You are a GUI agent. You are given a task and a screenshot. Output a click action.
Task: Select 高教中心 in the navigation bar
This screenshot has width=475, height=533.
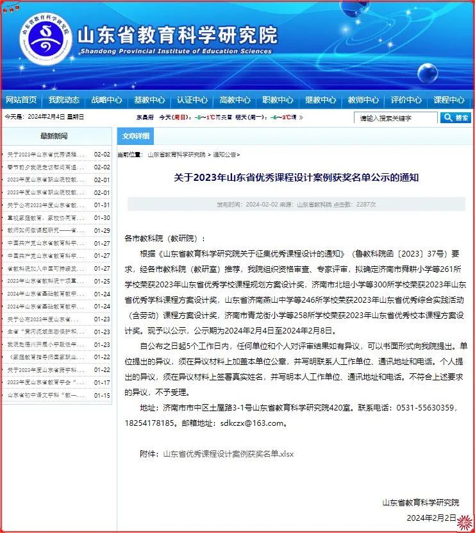[235, 99]
